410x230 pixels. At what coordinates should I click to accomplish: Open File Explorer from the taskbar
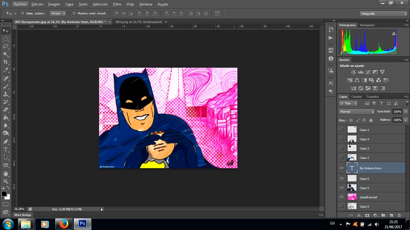pyautogui.click(x=26, y=224)
